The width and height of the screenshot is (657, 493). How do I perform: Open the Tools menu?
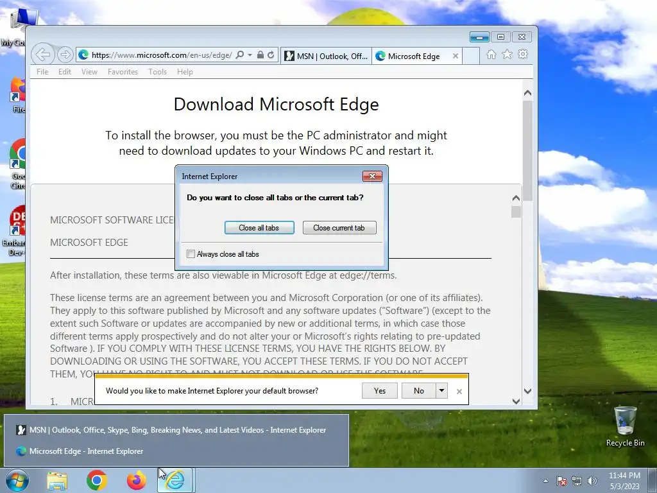[158, 72]
